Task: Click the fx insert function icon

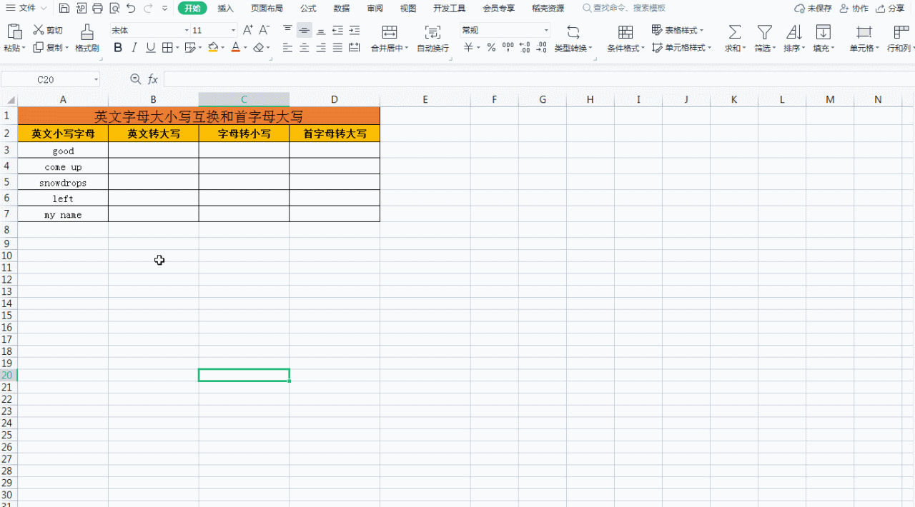Action: pyautogui.click(x=152, y=79)
